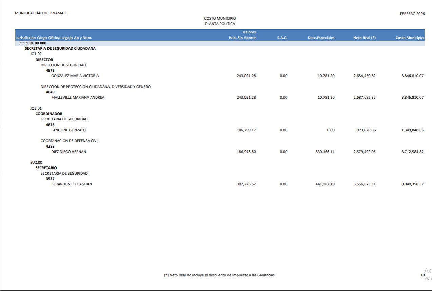The width and height of the screenshot is (432, 291).
Task: Click the JQ1.02 category code
Action: coord(36,54)
